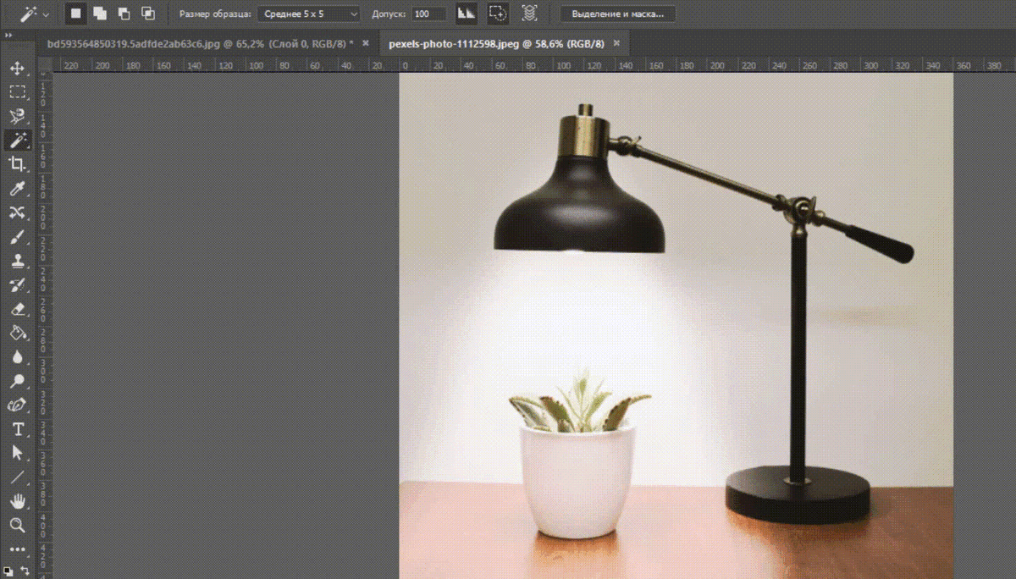1016x579 pixels.
Task: Select the Dodge tool
Action: 17,381
